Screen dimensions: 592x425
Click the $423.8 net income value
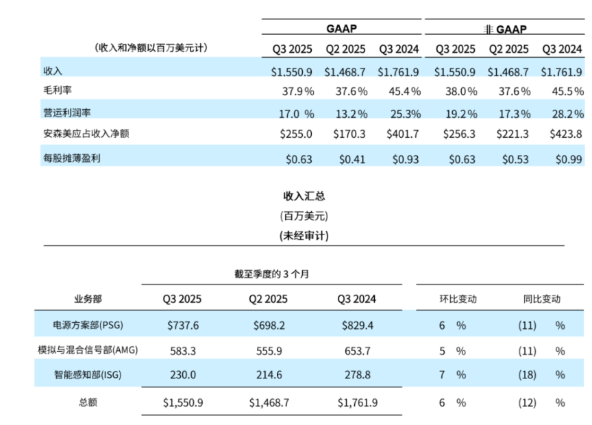coord(565,134)
